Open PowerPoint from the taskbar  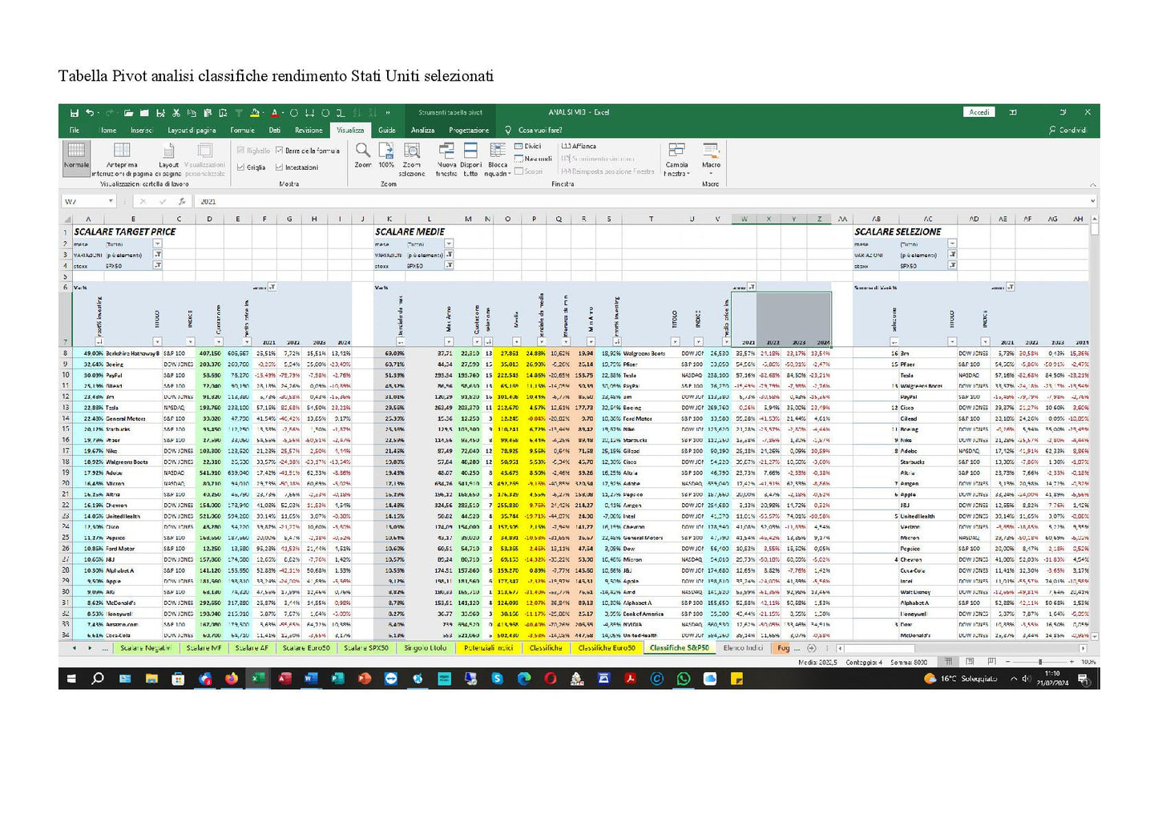tap(365, 679)
